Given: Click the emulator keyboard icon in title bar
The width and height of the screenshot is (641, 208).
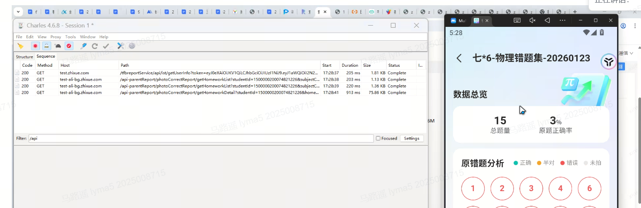Looking at the screenshot, I should 517,20.
